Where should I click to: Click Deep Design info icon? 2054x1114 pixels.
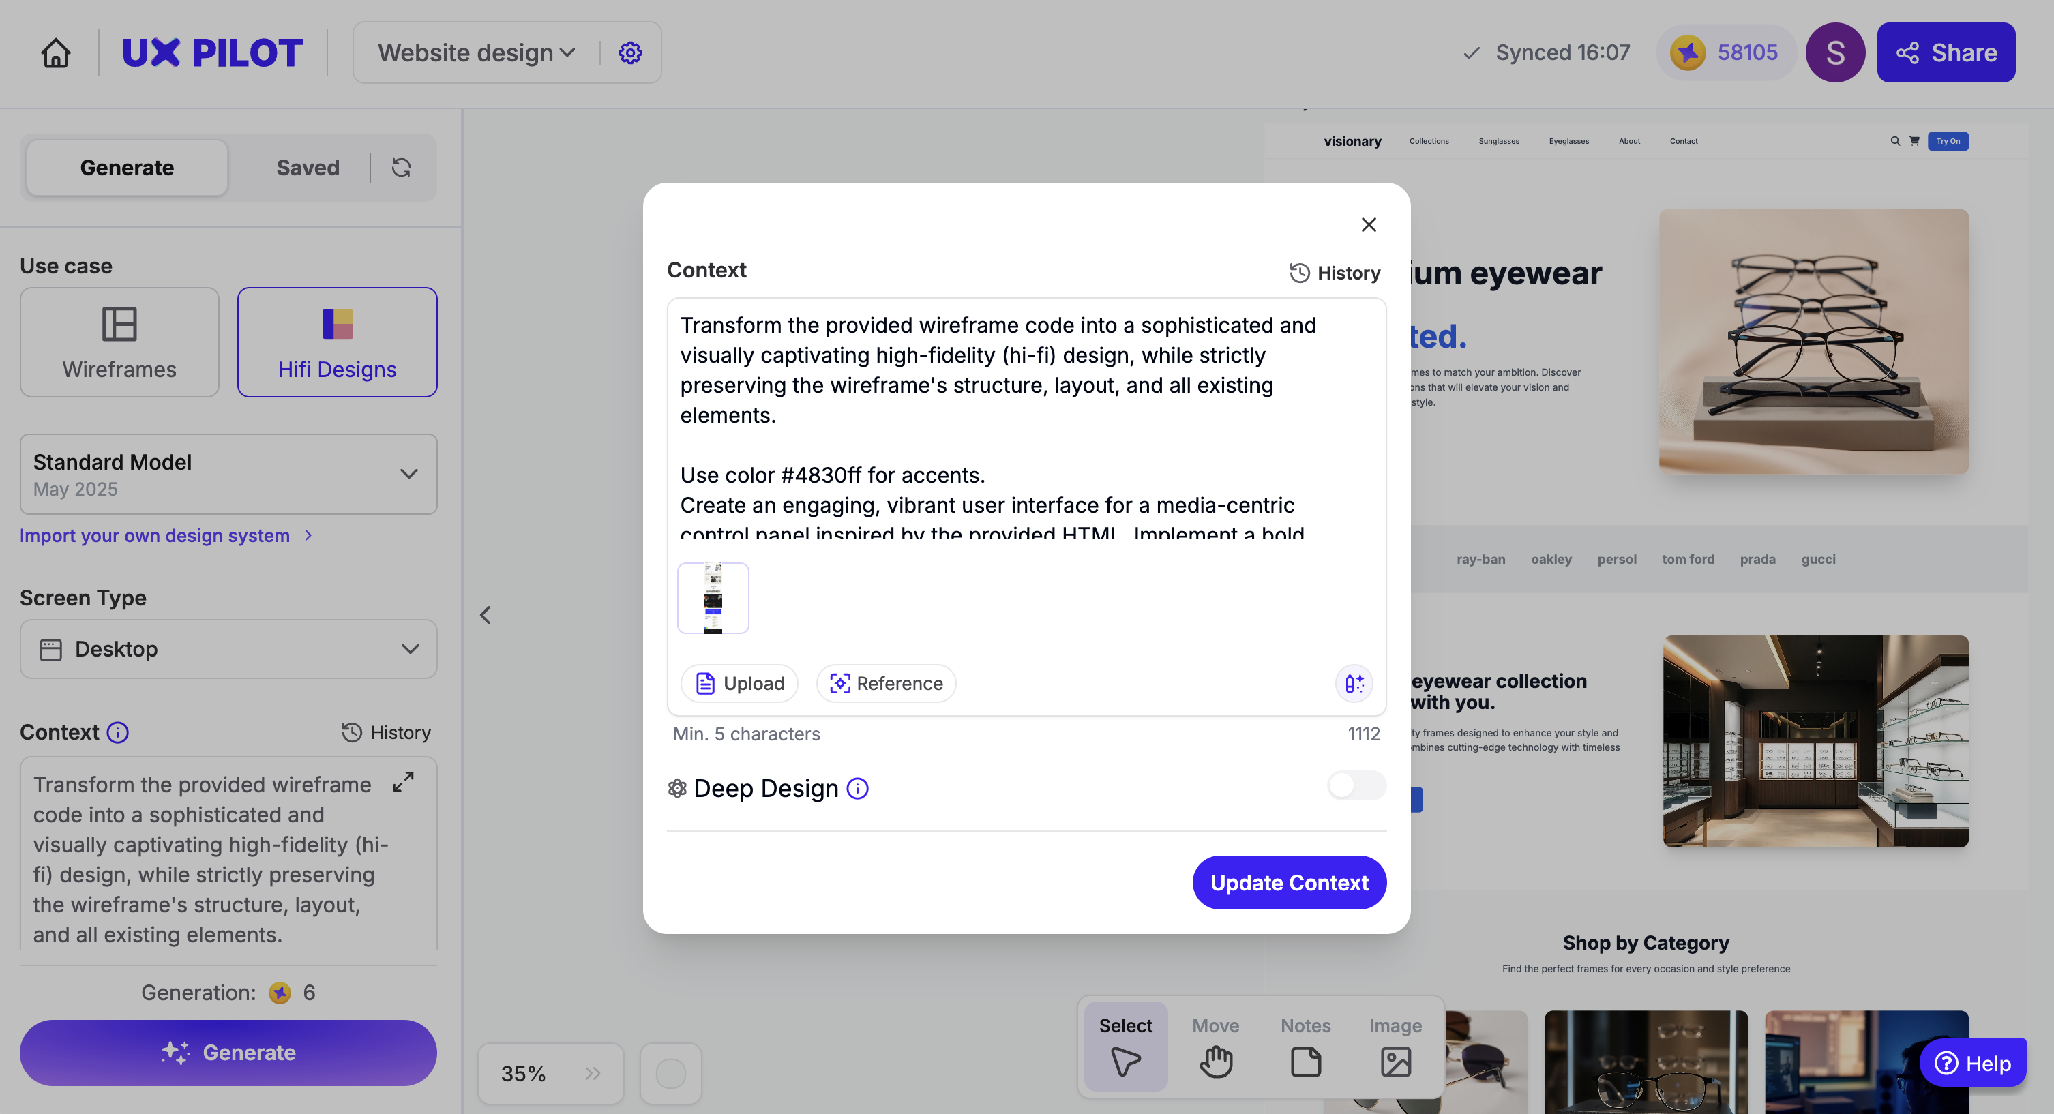click(857, 789)
